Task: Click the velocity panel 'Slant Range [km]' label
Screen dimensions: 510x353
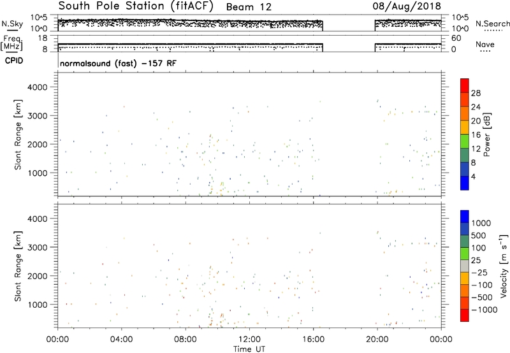Action: [18, 266]
